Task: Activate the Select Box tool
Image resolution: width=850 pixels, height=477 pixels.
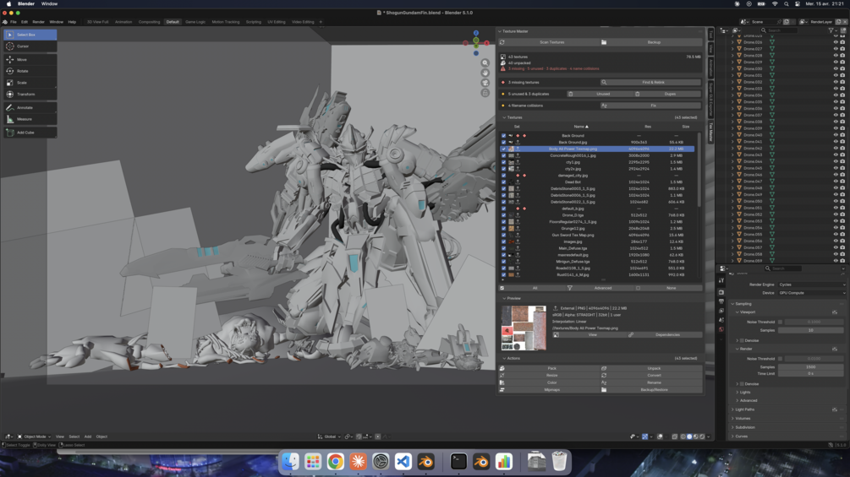Action: pyautogui.click(x=30, y=35)
